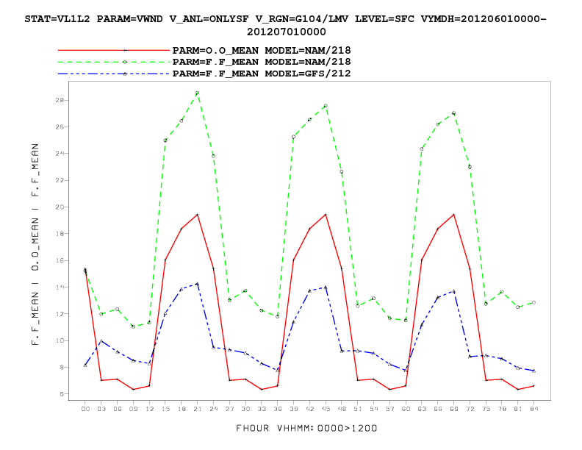Click the y-axis tick label 28
This screenshot has width=582, height=450.
click(x=60, y=100)
